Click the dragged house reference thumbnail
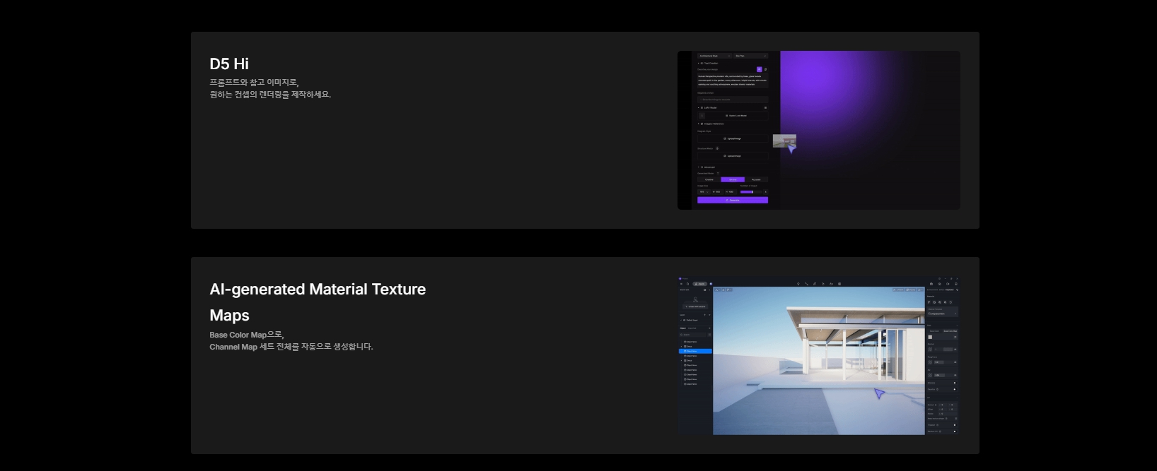 (x=784, y=141)
